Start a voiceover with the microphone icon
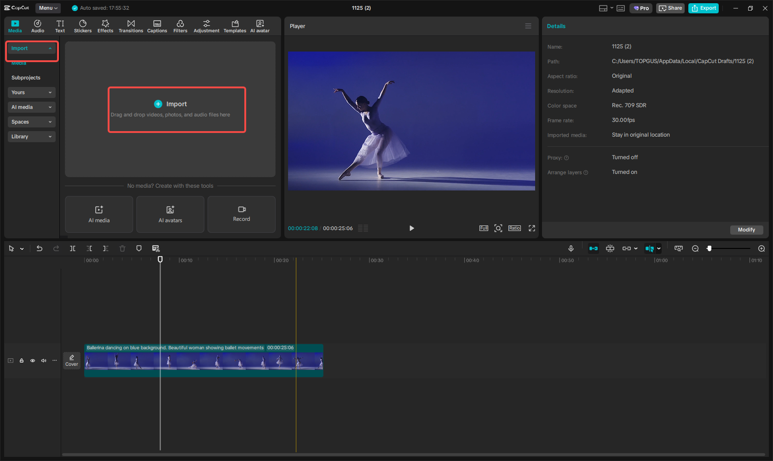Viewport: 773px width, 461px height. 571,248
